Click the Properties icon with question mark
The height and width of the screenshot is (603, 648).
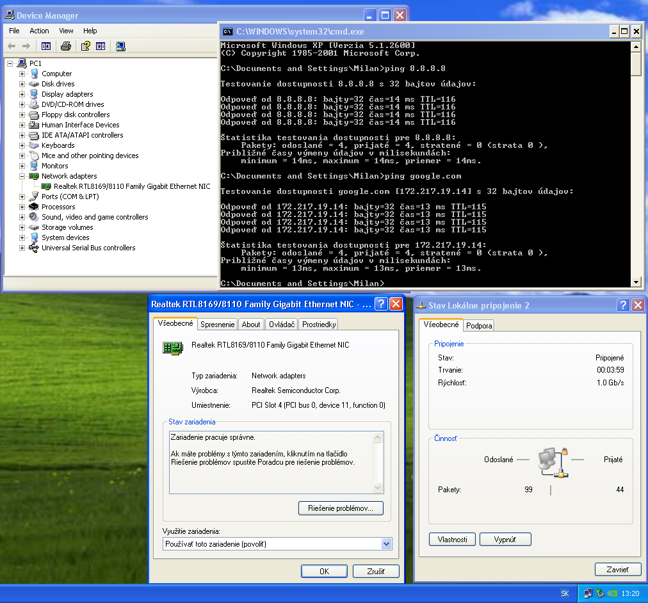pyautogui.click(x=86, y=46)
